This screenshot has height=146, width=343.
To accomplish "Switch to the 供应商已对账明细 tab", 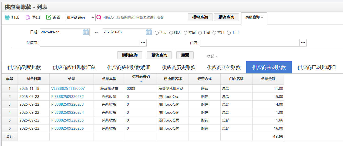I will click(x=317, y=67).
